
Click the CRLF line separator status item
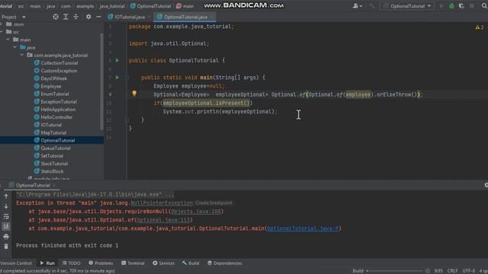tap(452, 271)
